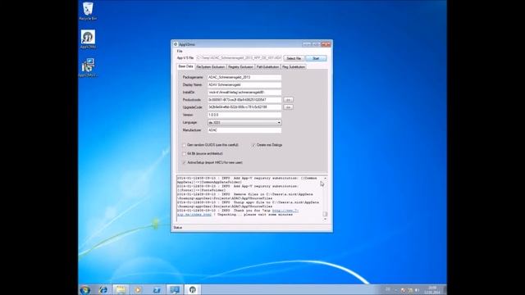Open the Recycle Bin desktop icon
The image size is (525, 295).
[88, 11]
